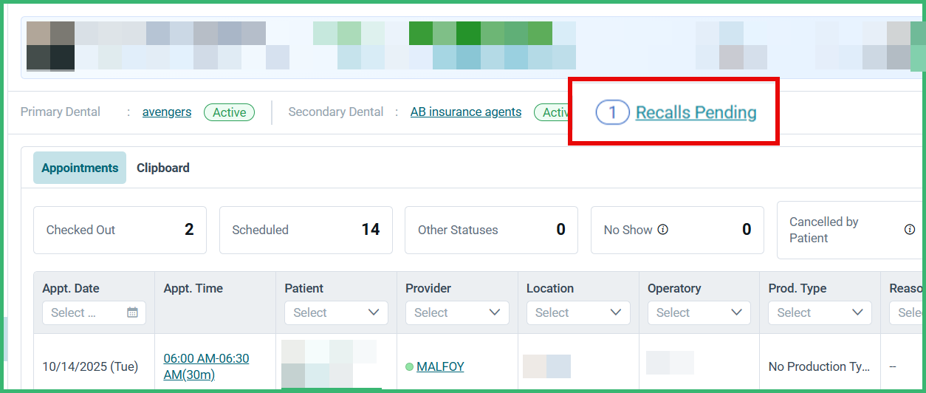Click the Appt. Date filter input
Image resolution: width=926 pixels, height=393 pixels.
(x=94, y=312)
